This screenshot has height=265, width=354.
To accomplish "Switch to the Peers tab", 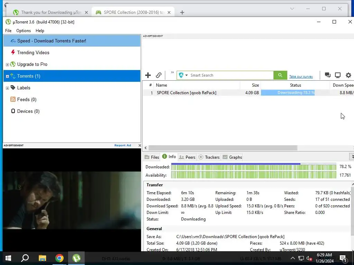I will point(187,157).
